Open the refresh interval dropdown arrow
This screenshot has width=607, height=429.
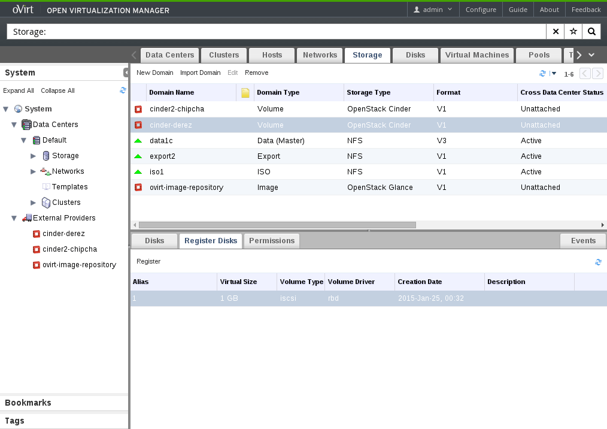coord(554,74)
